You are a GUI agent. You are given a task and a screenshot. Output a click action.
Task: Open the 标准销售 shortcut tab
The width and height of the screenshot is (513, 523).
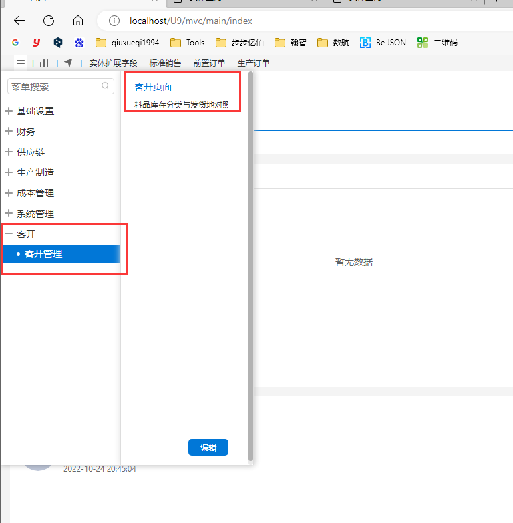(165, 63)
